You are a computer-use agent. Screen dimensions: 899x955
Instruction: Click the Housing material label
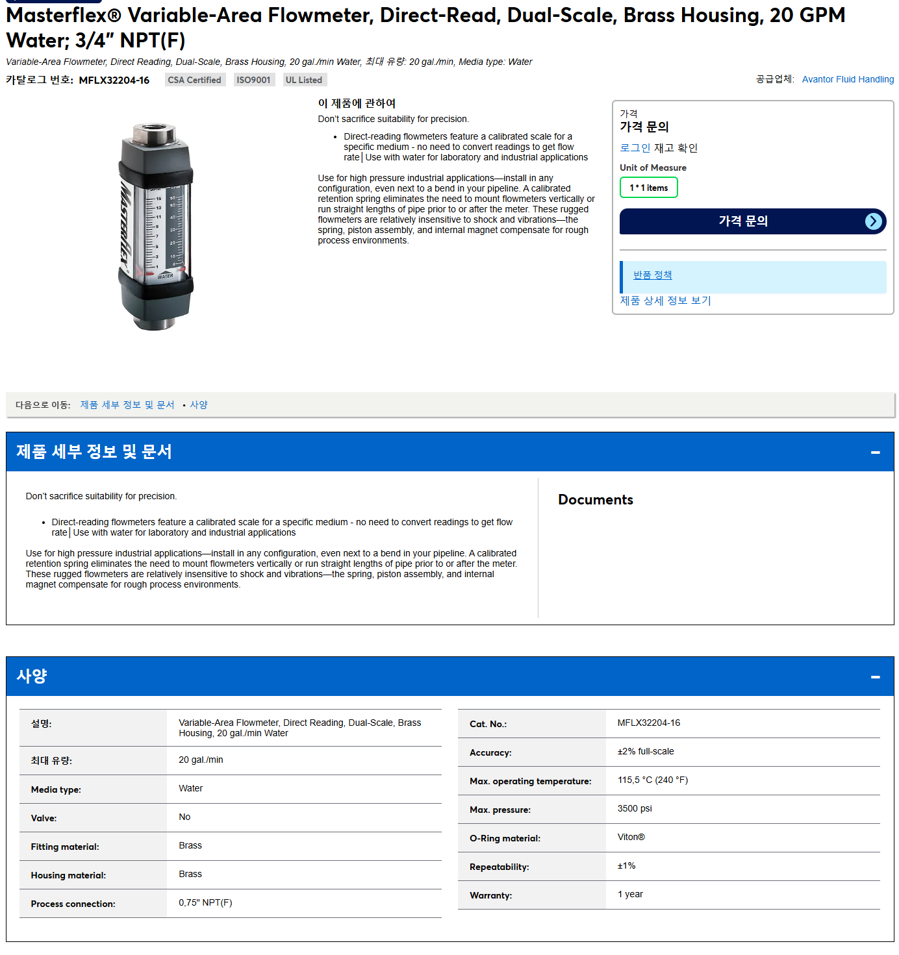[68, 875]
